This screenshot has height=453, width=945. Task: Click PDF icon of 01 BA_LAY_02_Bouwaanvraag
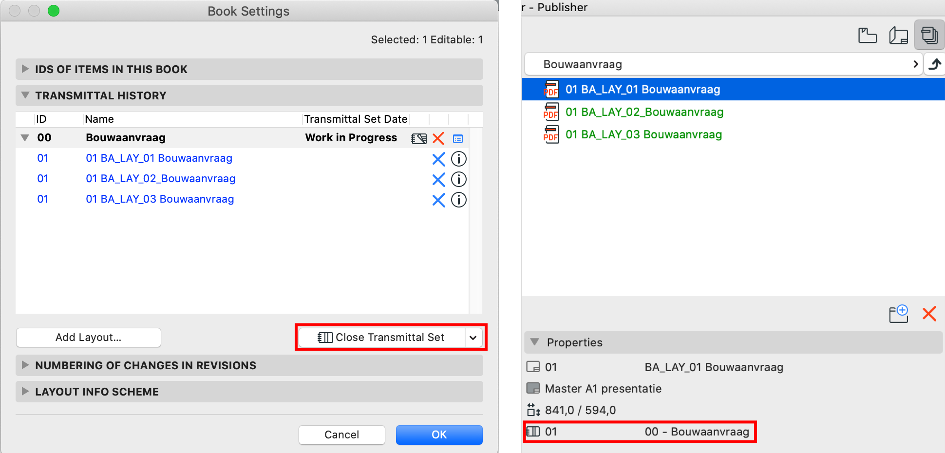point(551,112)
